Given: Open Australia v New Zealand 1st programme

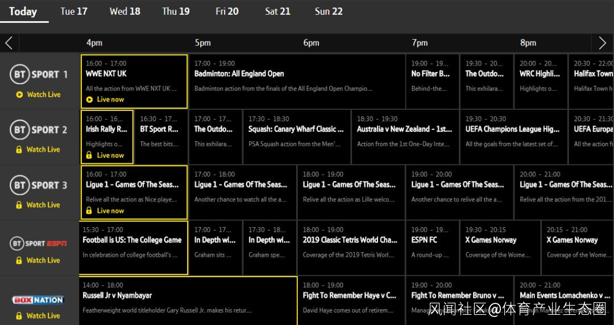Looking at the screenshot, I should coord(405,137).
